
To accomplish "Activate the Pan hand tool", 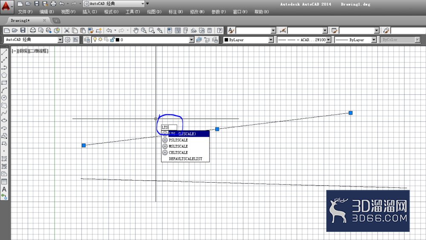I will click(136, 30).
